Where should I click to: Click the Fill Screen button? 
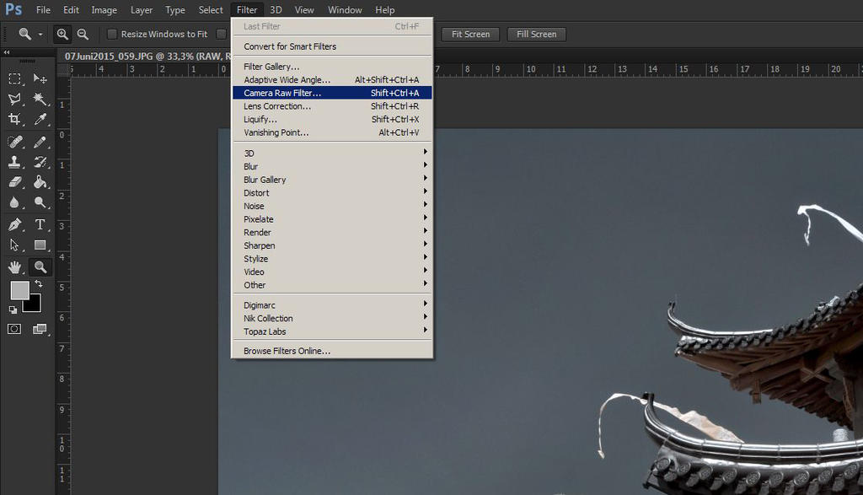tap(536, 35)
